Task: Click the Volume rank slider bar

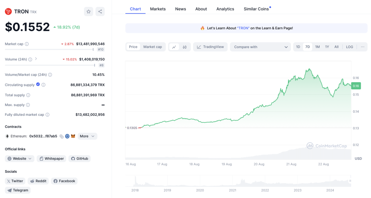Action: [50, 65]
